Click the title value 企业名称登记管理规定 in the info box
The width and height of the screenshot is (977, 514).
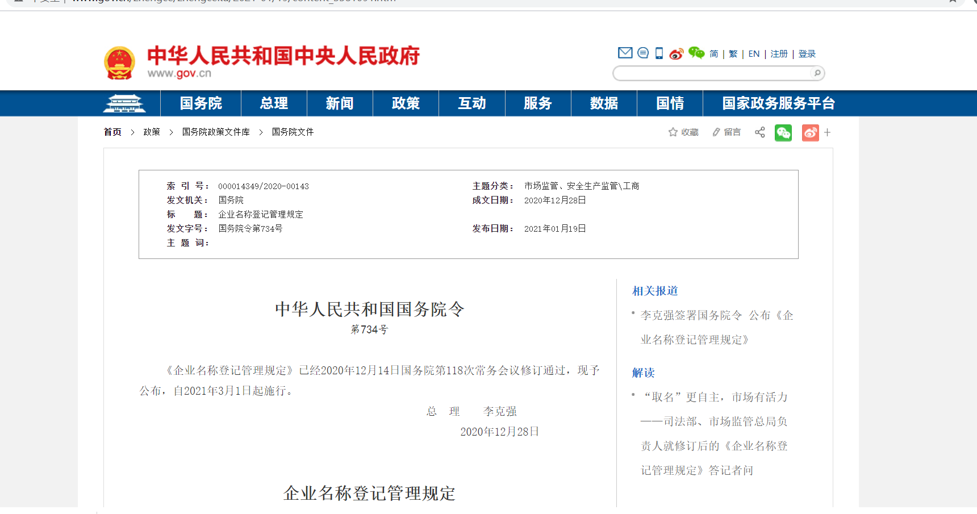[261, 214]
